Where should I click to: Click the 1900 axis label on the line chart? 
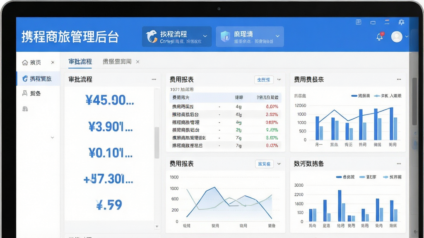click(x=174, y=177)
